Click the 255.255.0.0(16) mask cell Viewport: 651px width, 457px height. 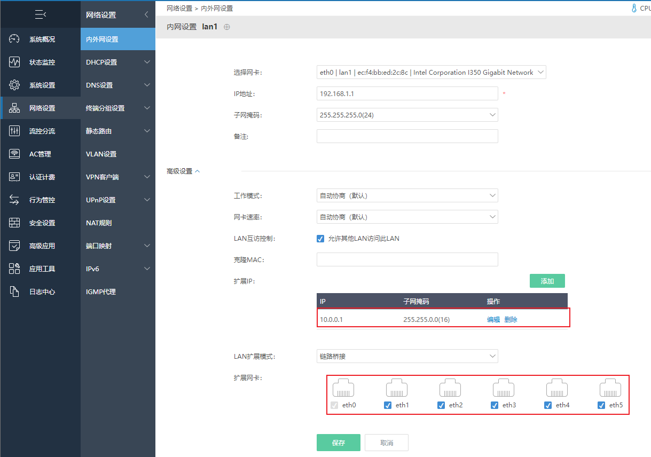426,320
